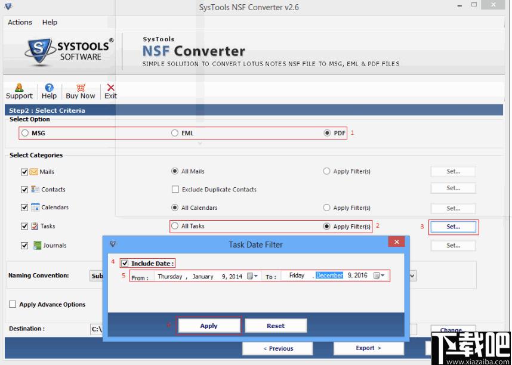Uncheck the Mails category checkbox
The image size is (512, 365).
click(24, 172)
